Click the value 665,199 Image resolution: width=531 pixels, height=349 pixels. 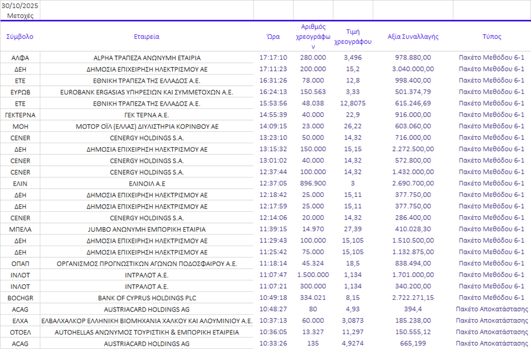[413, 343]
